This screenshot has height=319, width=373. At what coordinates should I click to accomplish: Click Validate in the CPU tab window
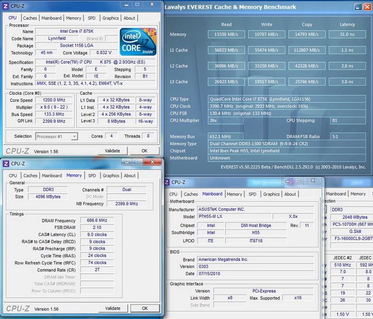point(112,151)
